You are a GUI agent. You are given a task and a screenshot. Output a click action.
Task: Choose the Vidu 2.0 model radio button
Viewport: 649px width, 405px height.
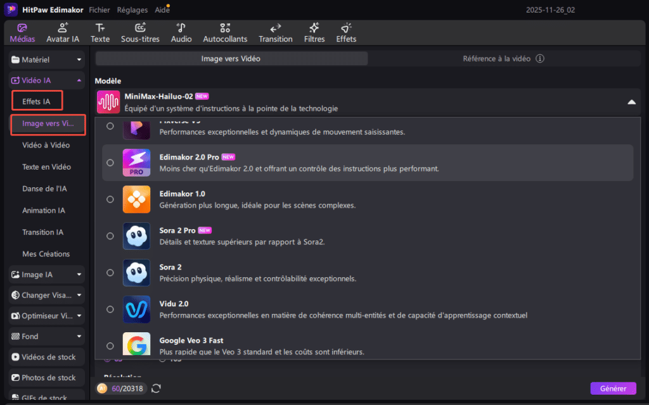(x=110, y=309)
